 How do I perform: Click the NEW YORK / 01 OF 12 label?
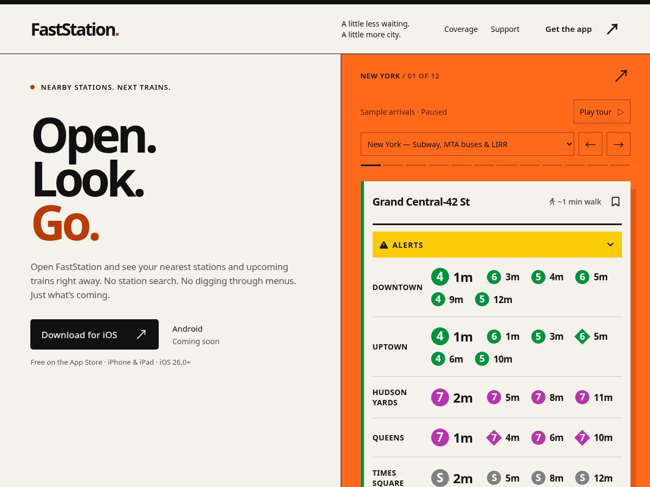[400, 76]
